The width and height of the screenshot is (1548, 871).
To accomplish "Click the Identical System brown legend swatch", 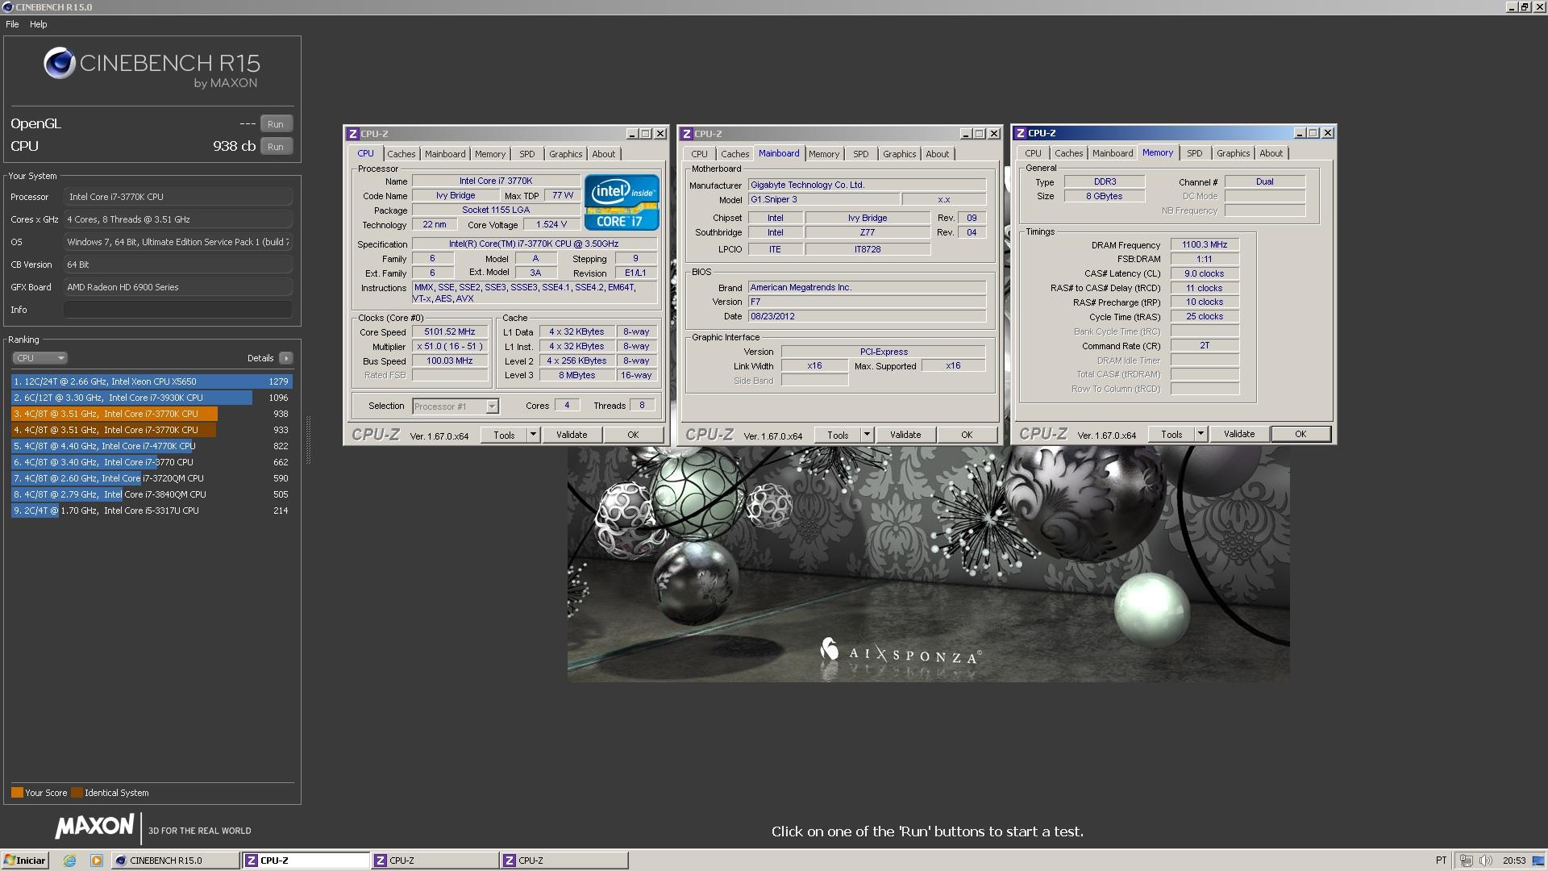I will (x=77, y=793).
